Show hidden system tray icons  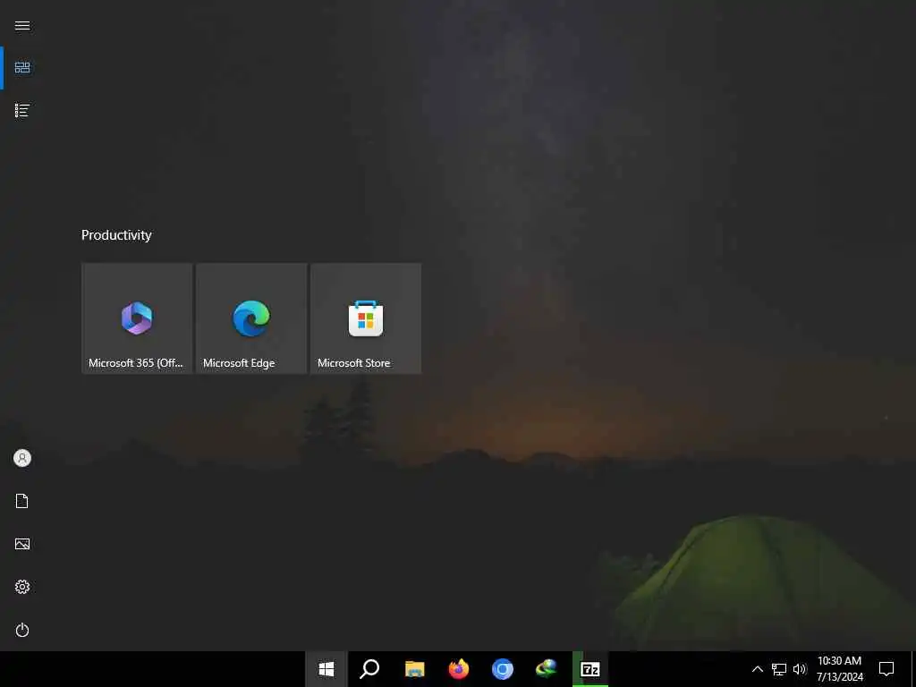pyautogui.click(x=757, y=669)
